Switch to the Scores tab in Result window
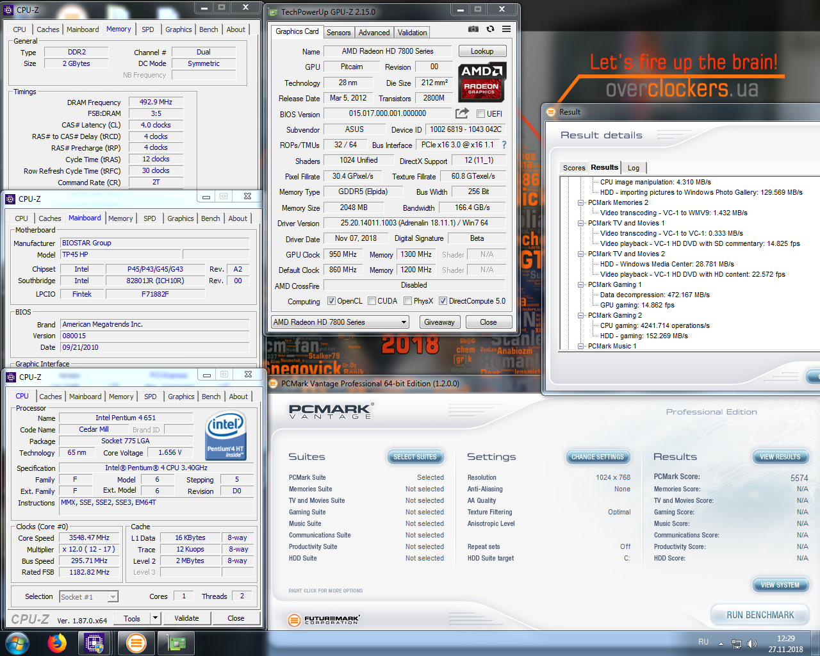820x656 pixels. tap(574, 168)
